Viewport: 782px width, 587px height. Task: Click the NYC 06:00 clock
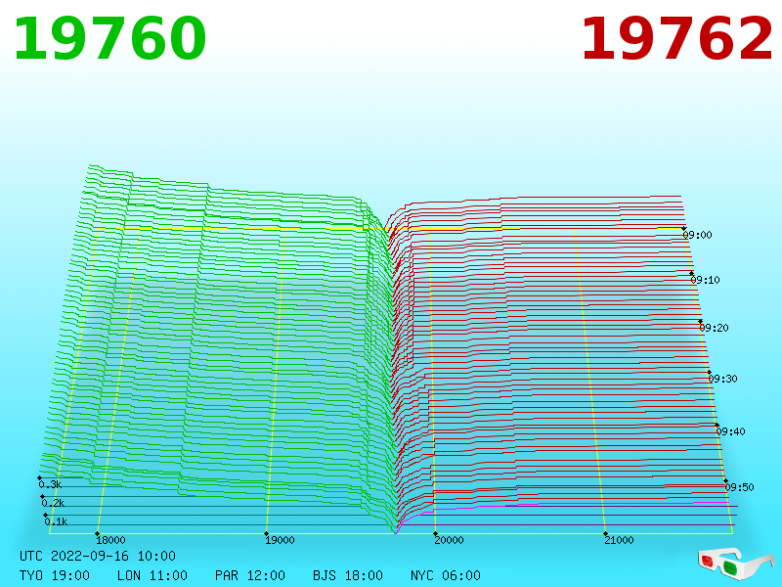446,575
